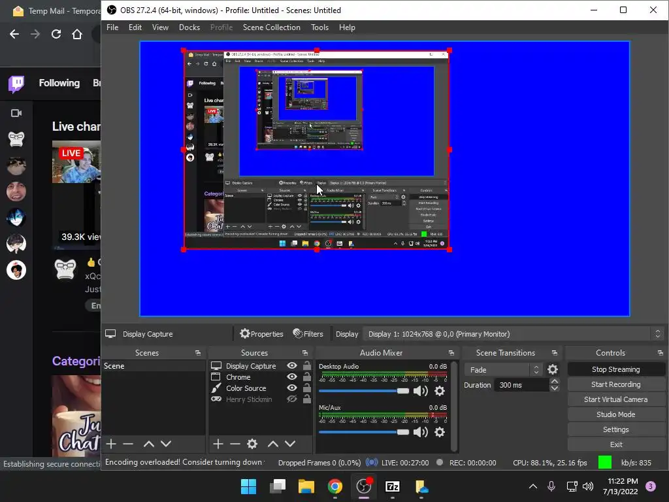
Task: Remove selected scene with minus icon
Action: (x=128, y=444)
